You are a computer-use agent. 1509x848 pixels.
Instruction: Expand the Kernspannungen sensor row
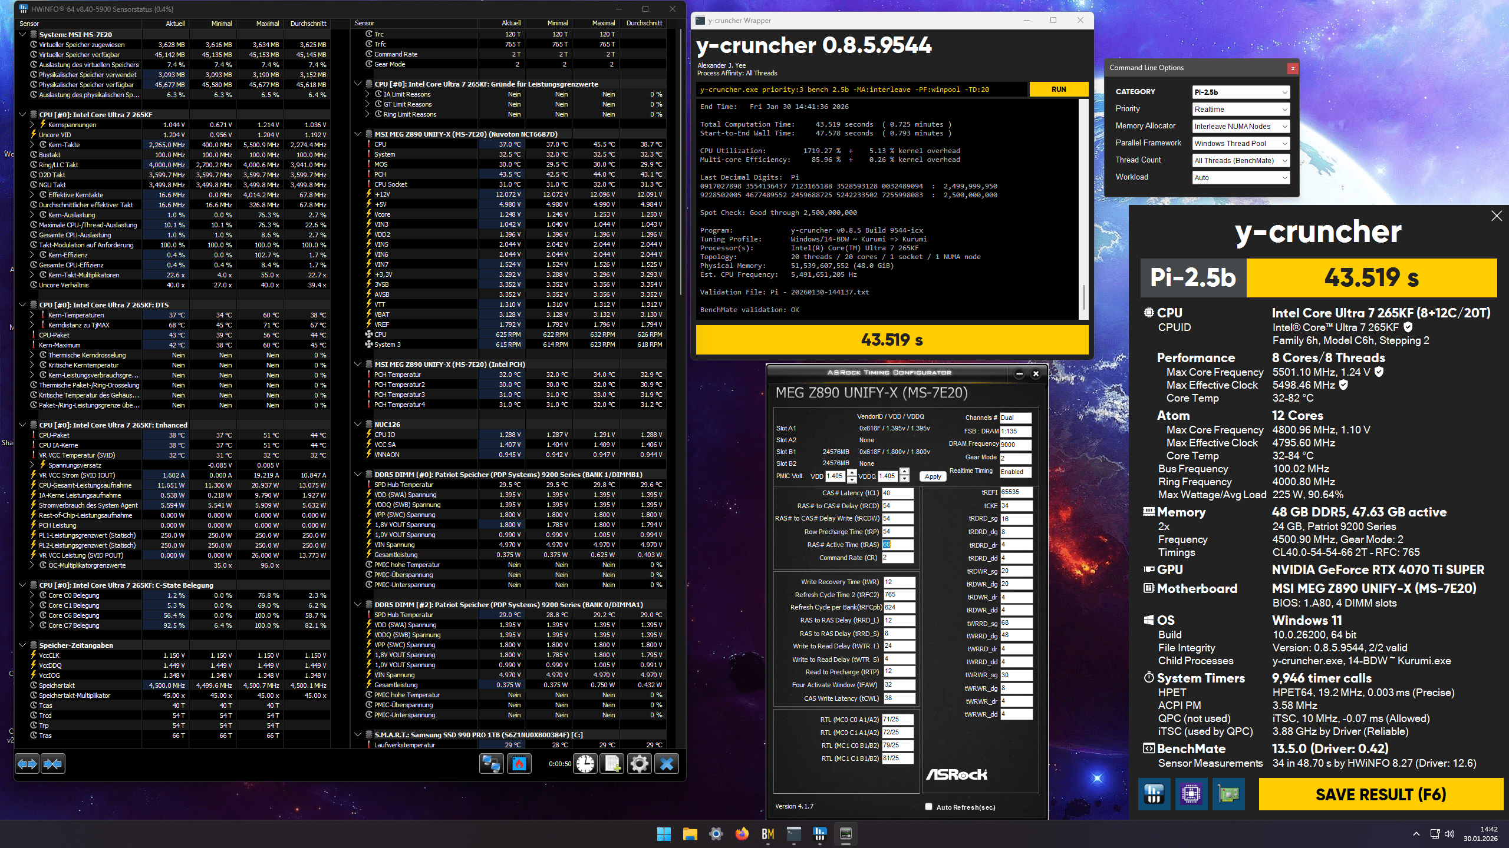click(32, 125)
